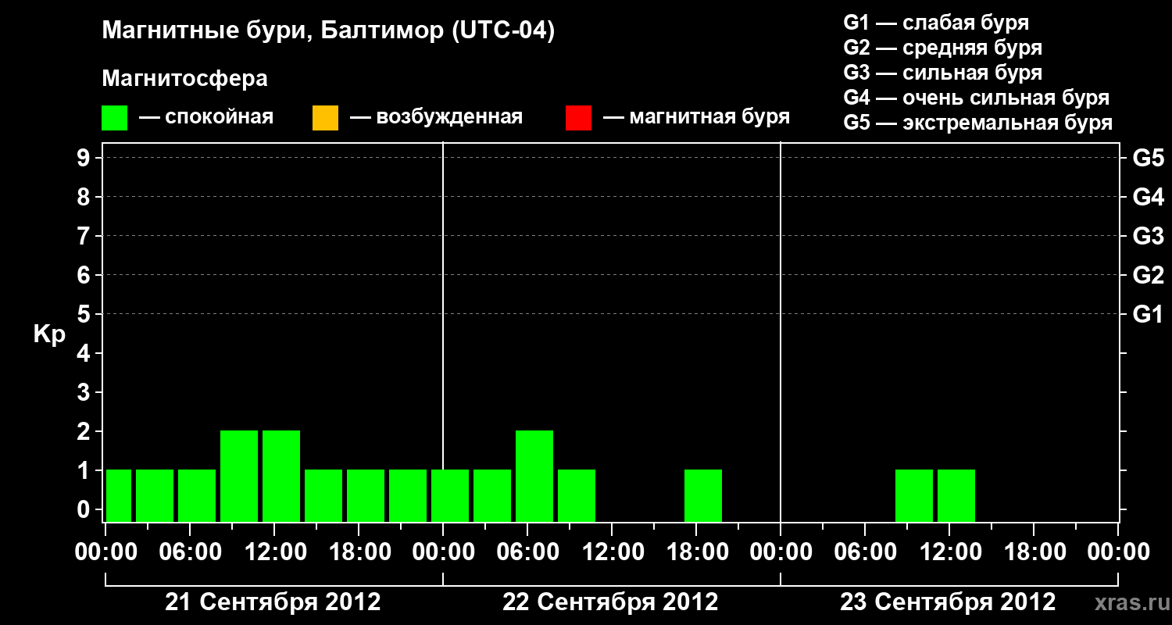Screen dimensions: 1172x625
Task: Click the 06:00 time label for 23 Сентября
Action: click(865, 552)
